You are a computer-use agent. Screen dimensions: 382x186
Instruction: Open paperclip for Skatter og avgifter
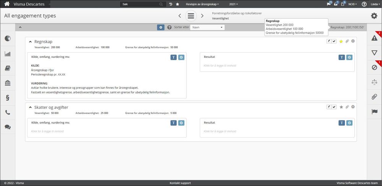point(347,107)
